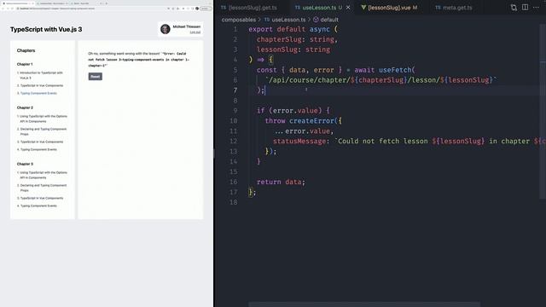Click line number 16 in the gutter

(x=233, y=182)
